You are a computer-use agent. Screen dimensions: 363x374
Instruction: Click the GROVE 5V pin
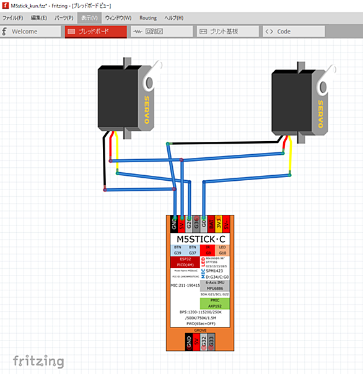tap(196, 342)
